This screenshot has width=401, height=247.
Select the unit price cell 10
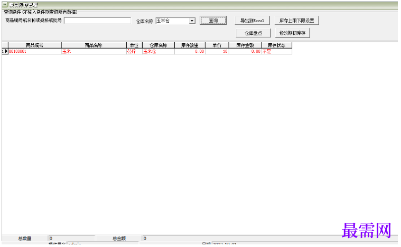[217, 51]
